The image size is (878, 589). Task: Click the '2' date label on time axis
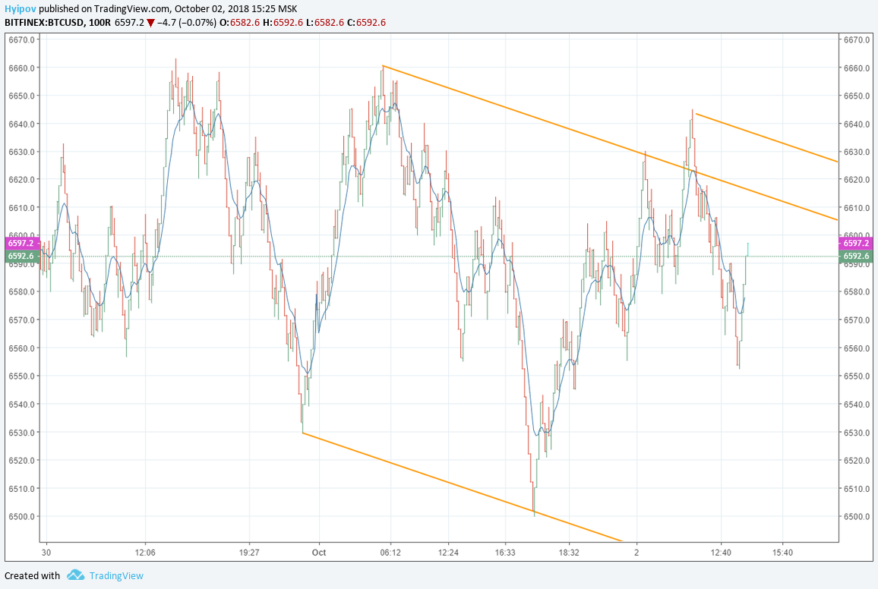(x=636, y=553)
